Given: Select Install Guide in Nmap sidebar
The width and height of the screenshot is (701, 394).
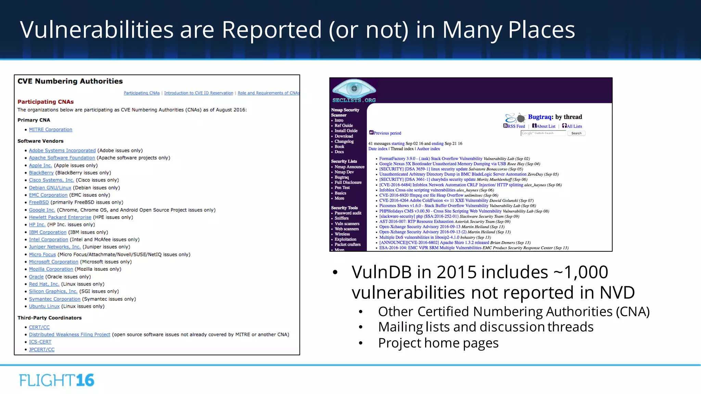Looking at the screenshot, I should [x=346, y=131].
